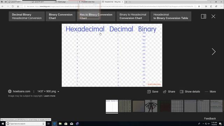Click the microphone icon in search box
The height and width of the screenshot is (126, 224).
click(x=43, y=124)
